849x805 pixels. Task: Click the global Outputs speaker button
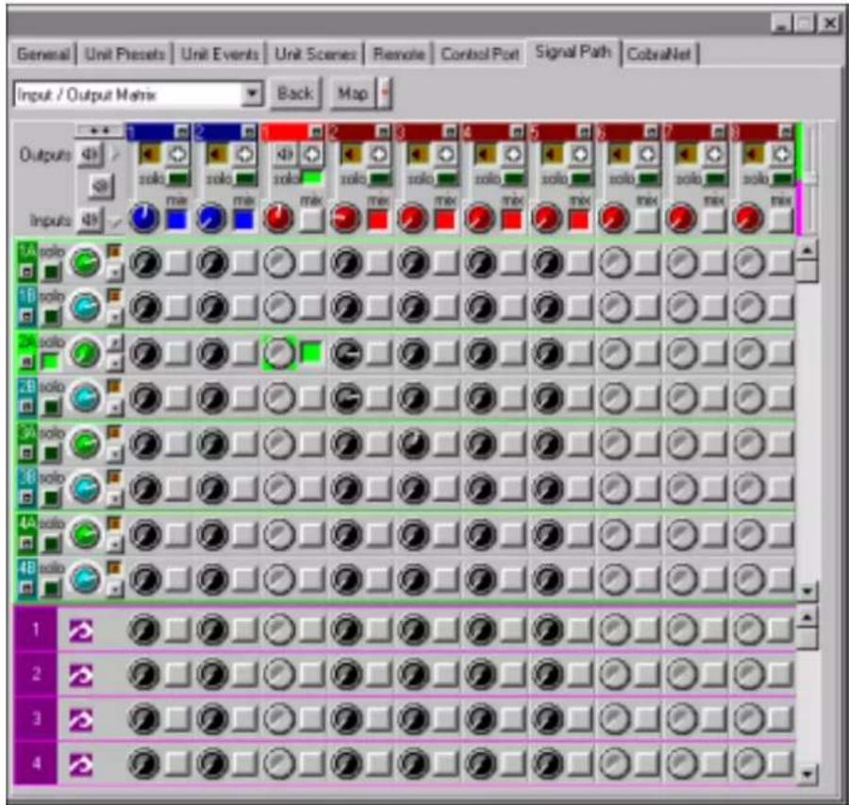pos(90,155)
